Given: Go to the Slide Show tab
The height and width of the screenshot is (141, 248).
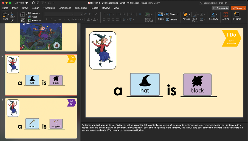Looking at the screenshot, I should pos(81,8).
